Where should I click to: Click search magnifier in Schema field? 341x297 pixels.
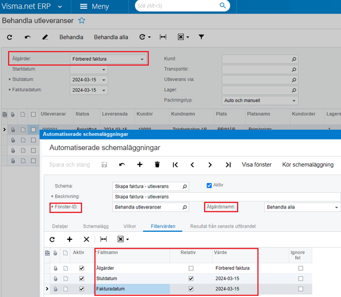coord(184,186)
